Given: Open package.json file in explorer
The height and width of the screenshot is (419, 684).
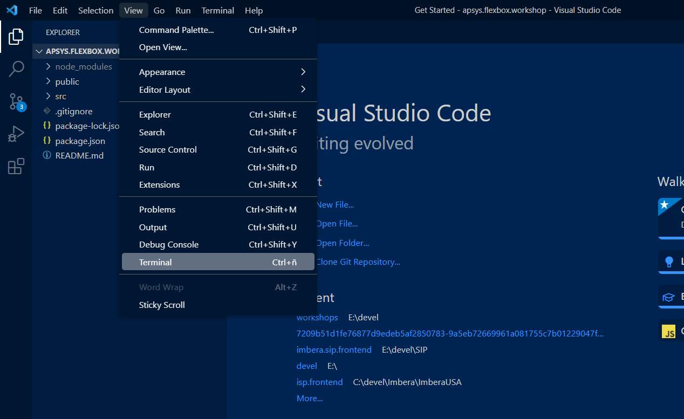Looking at the screenshot, I should 80,141.
